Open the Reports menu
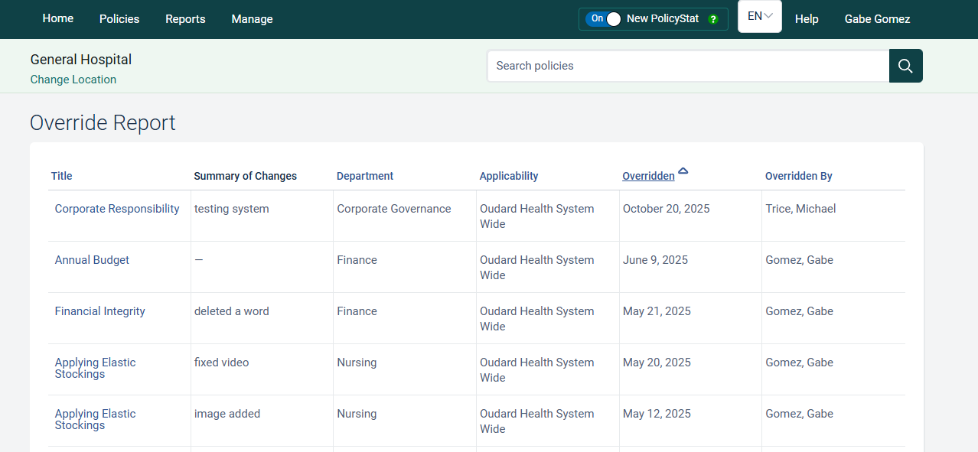The height and width of the screenshot is (452, 978). coord(185,19)
